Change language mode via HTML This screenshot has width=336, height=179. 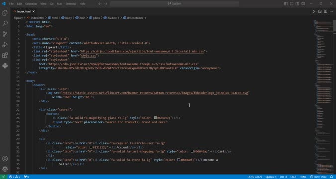pyautogui.click(x=303, y=177)
